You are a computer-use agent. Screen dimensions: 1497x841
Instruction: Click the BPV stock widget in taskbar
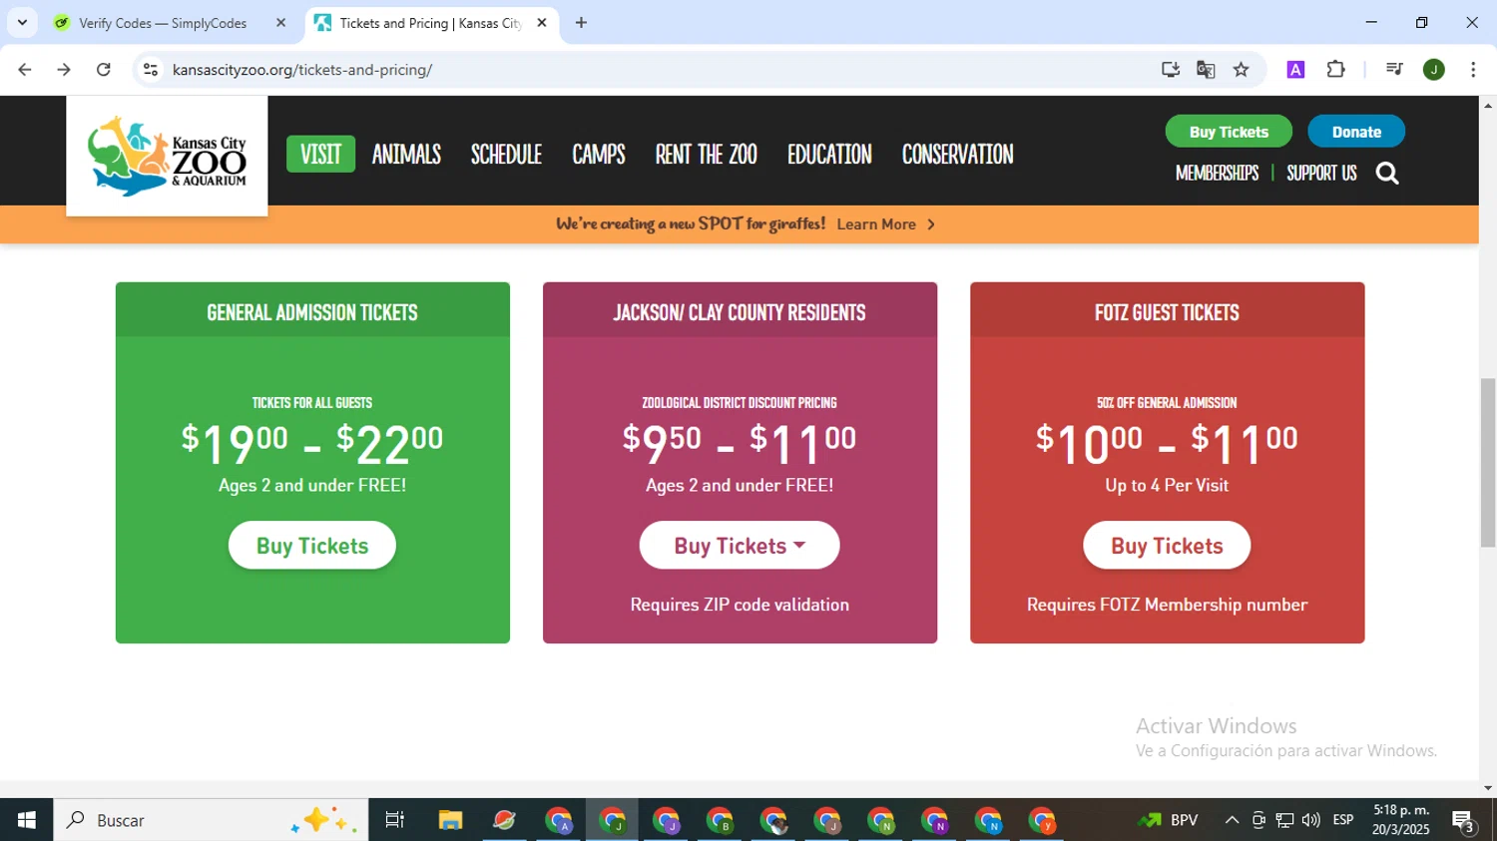pyautogui.click(x=1168, y=820)
